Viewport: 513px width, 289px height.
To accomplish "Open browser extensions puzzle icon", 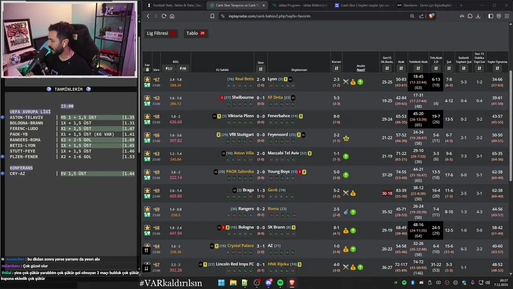I will (470, 16).
